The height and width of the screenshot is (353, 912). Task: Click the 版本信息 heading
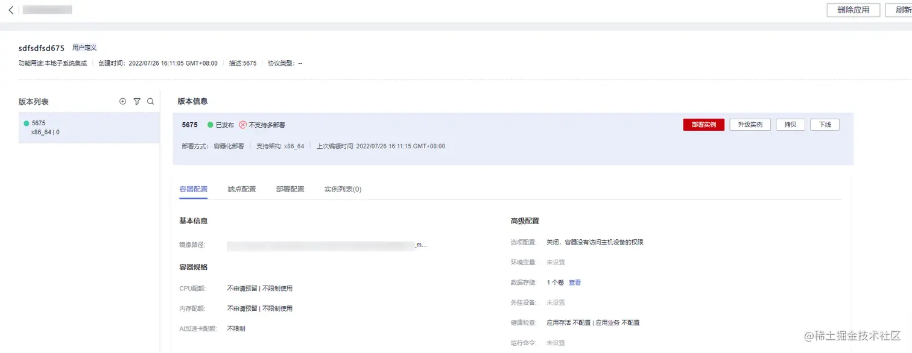(x=193, y=101)
